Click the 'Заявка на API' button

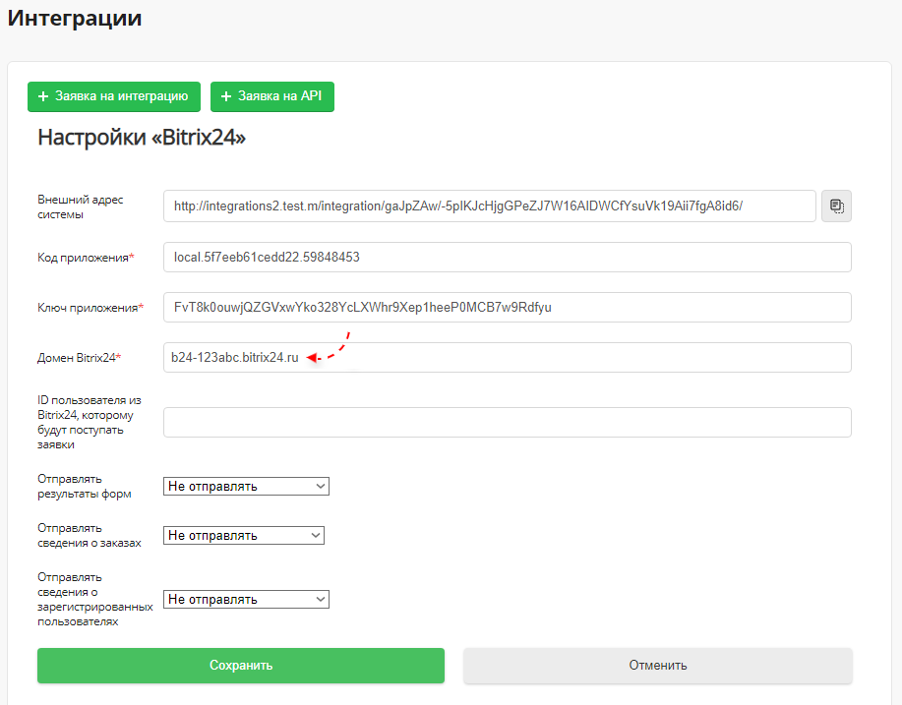pyautogui.click(x=272, y=96)
